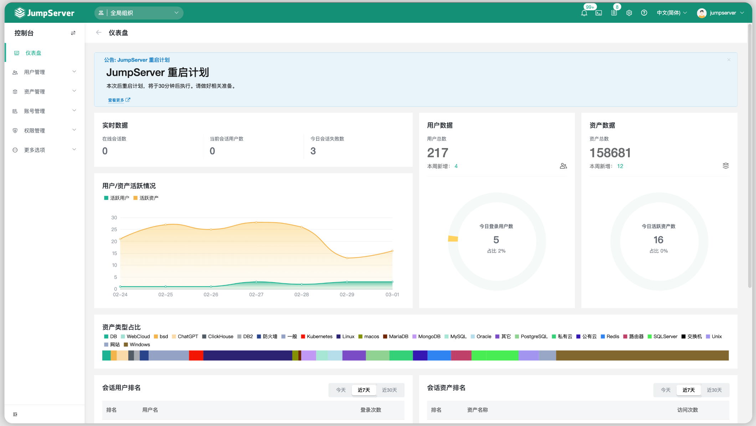Open the notifications bell icon
756x426 pixels.
[x=584, y=13]
